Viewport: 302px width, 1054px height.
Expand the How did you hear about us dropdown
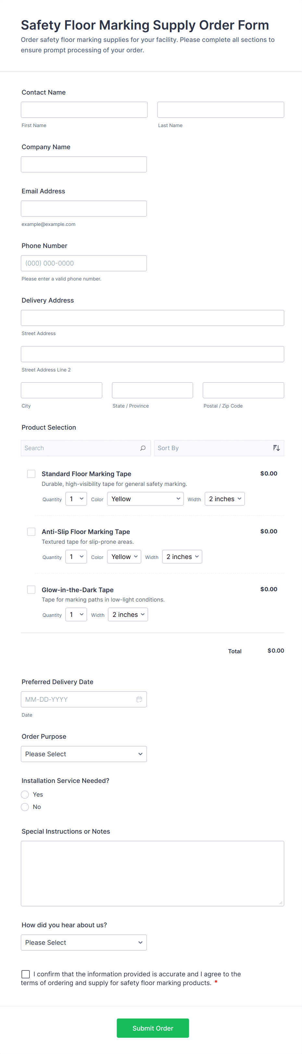tap(84, 942)
